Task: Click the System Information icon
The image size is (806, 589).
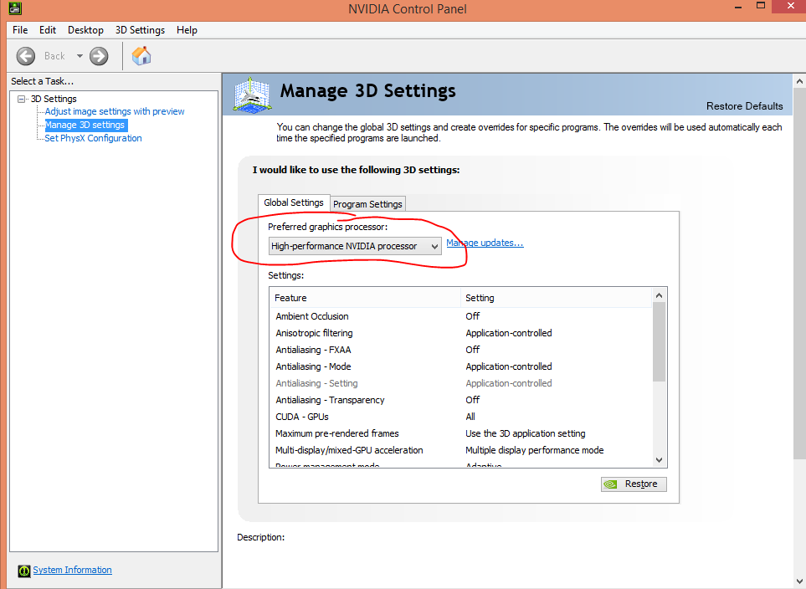Action: 23,571
